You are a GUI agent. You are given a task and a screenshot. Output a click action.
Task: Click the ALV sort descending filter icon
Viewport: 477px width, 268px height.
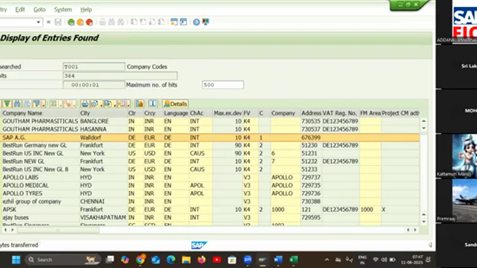7,104
